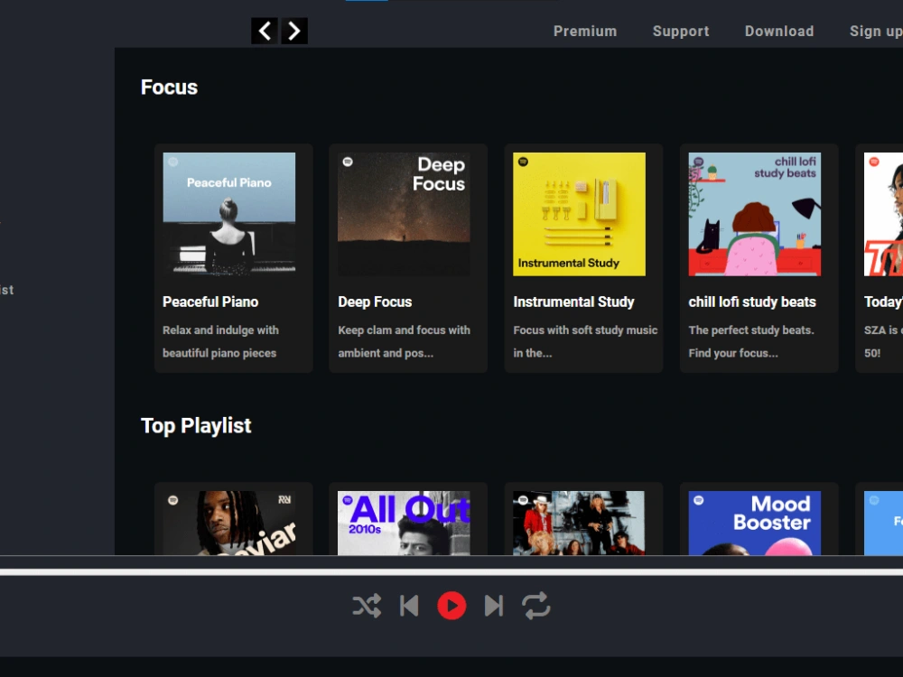Open the Premium link

point(585,31)
